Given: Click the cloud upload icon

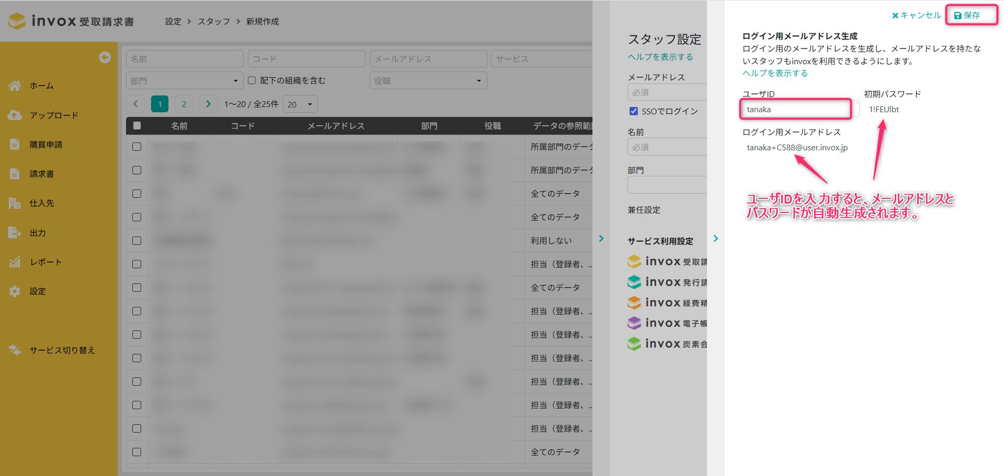Looking at the screenshot, I should point(15,115).
